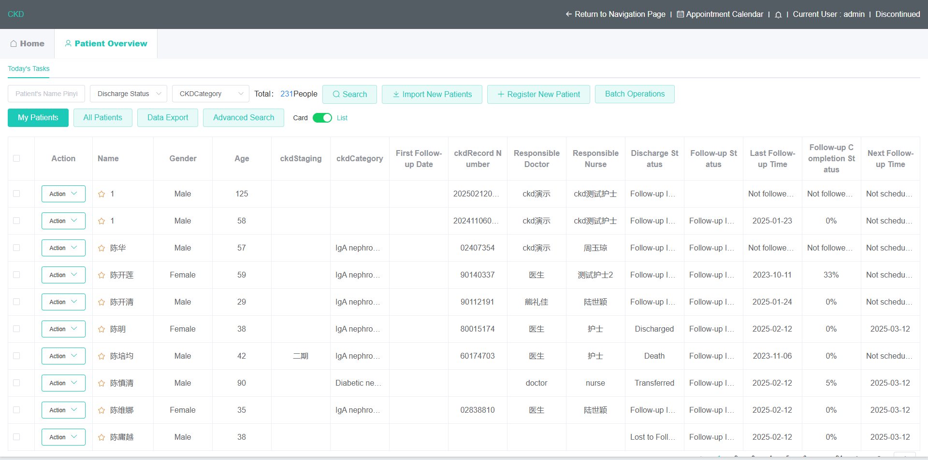Check the row checkbox for 陈培均

(x=16, y=356)
